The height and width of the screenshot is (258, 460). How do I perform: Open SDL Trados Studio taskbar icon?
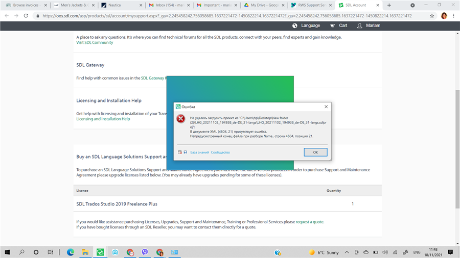tap(100, 252)
